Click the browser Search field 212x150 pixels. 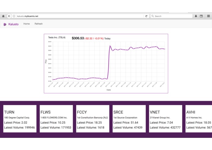(171, 16)
